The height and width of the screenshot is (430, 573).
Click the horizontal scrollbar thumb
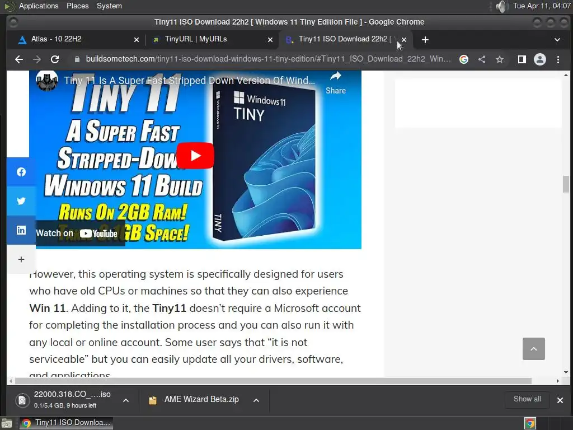pyautogui.click(x=273, y=381)
